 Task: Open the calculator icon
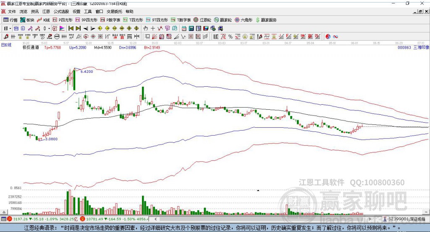click(191, 28)
